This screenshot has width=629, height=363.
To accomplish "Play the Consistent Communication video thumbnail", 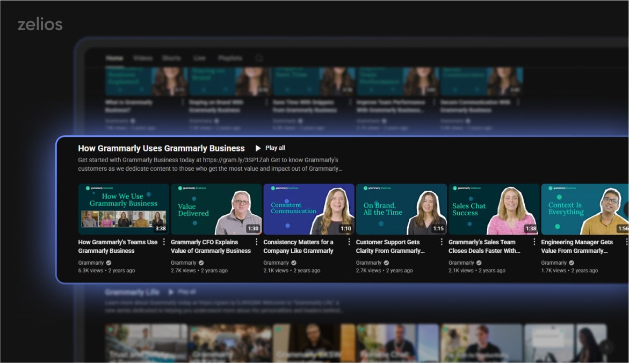I will pyautogui.click(x=308, y=209).
